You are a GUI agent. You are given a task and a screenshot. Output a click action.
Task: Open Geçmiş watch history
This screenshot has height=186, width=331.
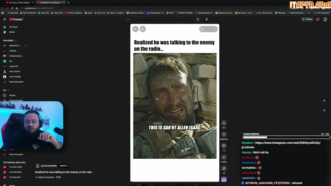click(12, 95)
